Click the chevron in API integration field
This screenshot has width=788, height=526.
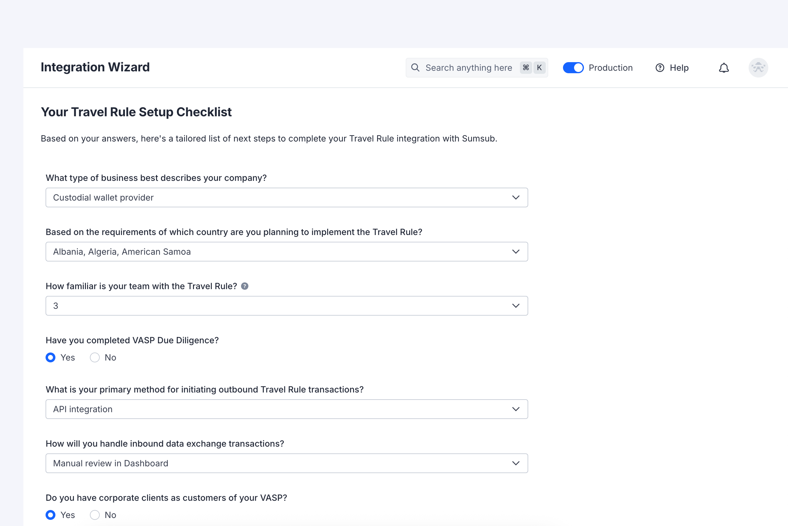[x=516, y=409]
